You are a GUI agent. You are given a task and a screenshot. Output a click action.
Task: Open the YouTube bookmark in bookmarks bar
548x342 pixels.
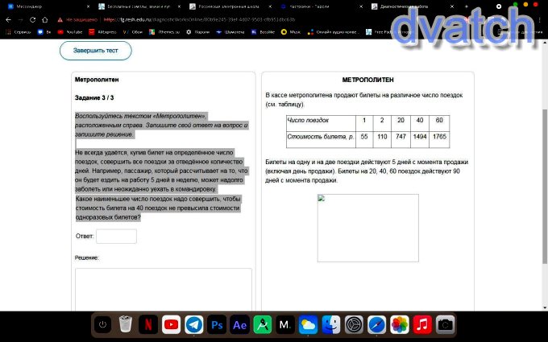[x=73, y=31]
